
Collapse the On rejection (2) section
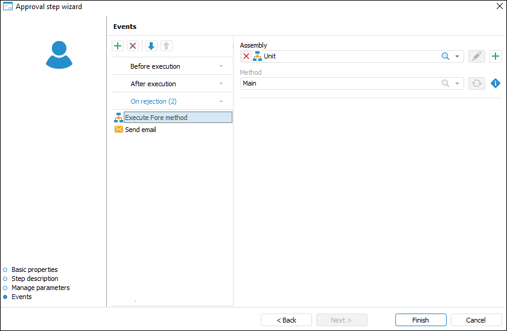pos(171,101)
